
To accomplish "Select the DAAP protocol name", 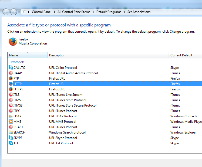I will pyautogui.click(x=18, y=73).
